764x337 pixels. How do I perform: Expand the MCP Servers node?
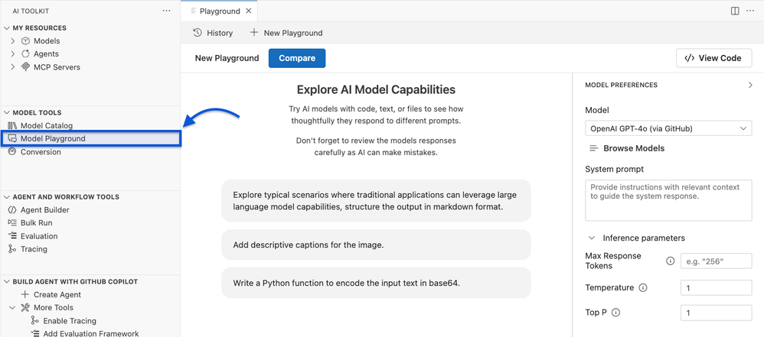click(x=13, y=67)
